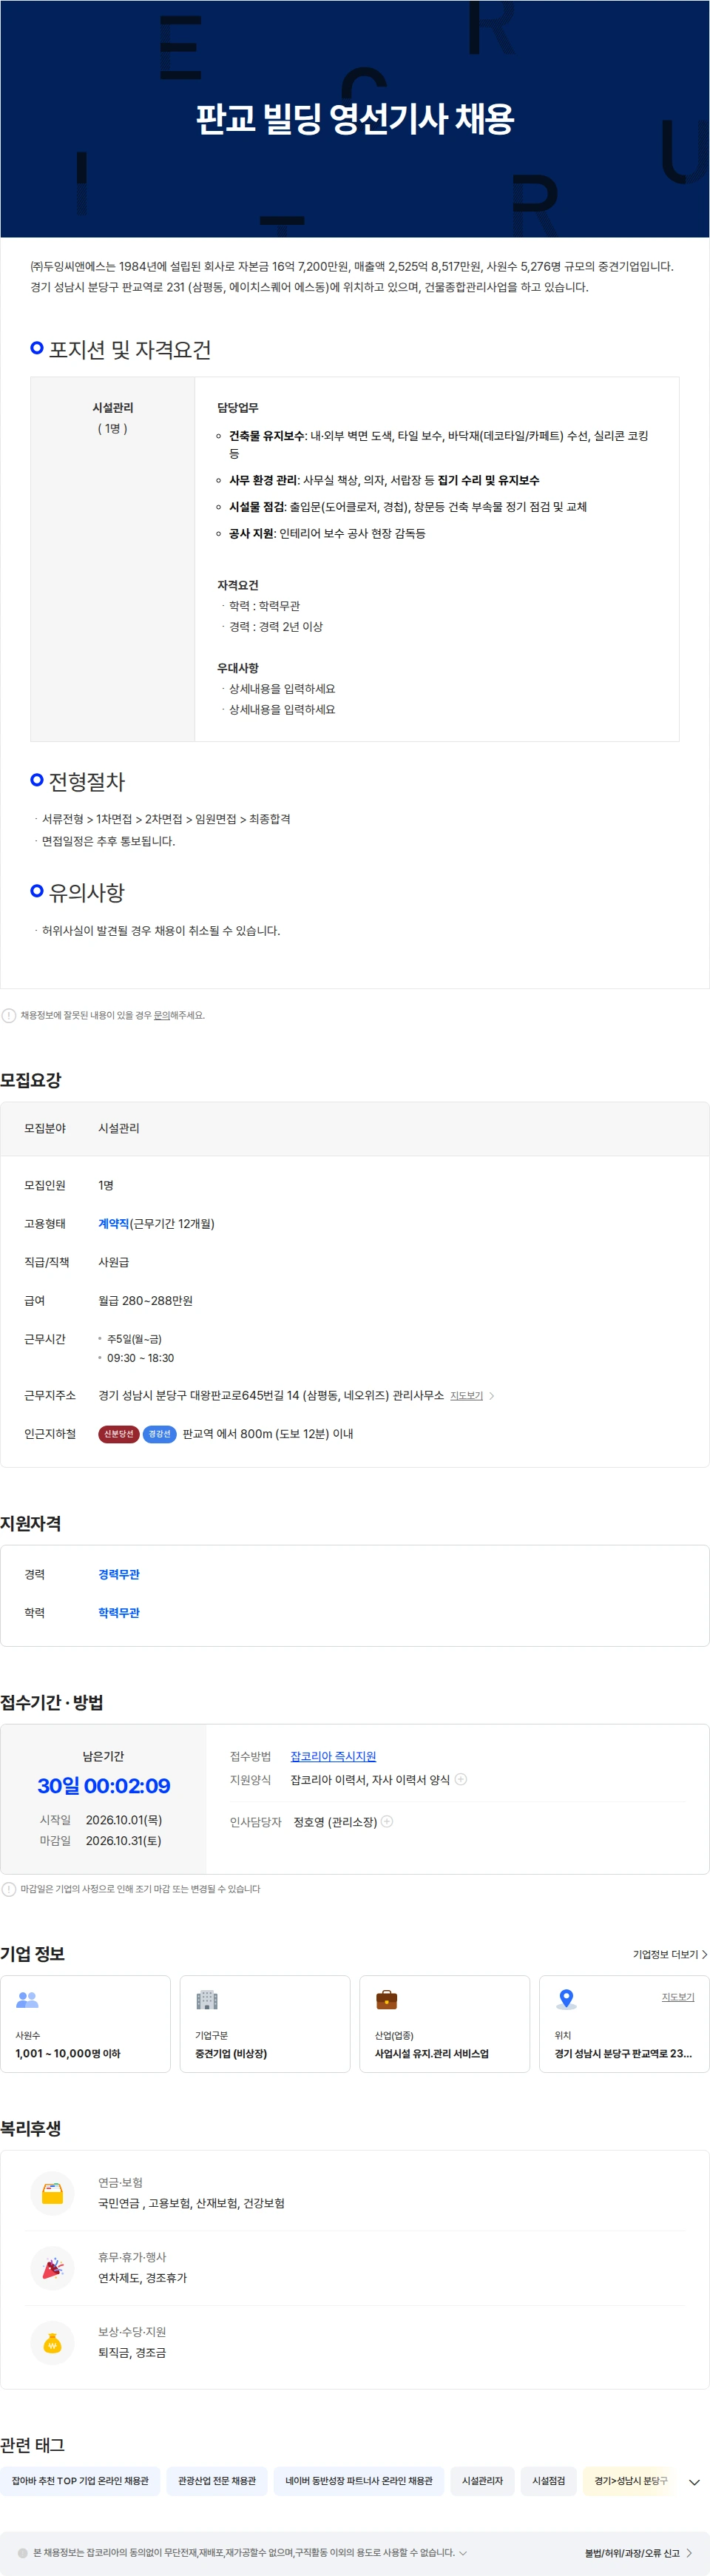The image size is (710, 2576).
Task: Click the 판교 빌딩 영선기사 채용 banner title
Action: (355, 119)
